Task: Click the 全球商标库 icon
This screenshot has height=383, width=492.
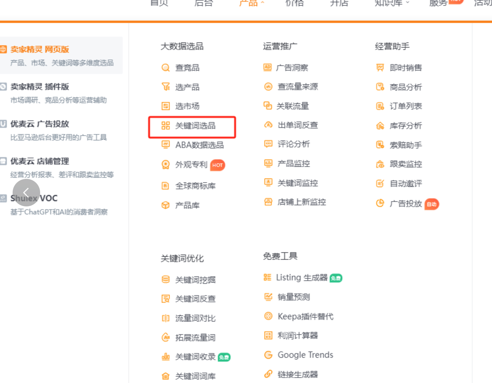Action: coord(166,186)
